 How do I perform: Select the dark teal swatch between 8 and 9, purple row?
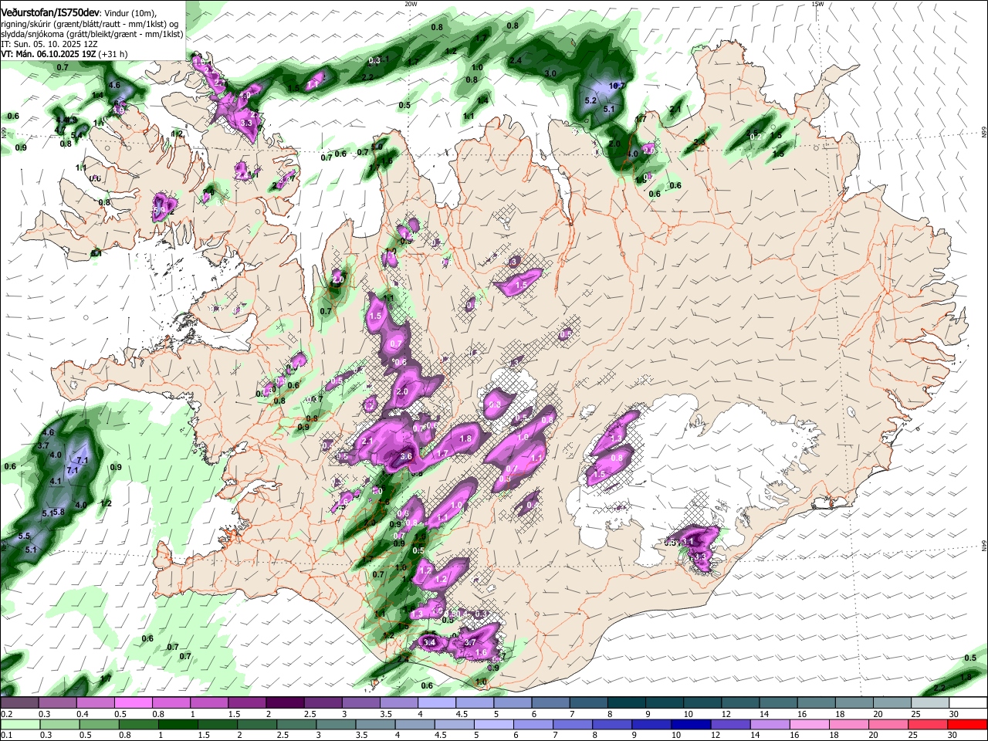coord(627,703)
